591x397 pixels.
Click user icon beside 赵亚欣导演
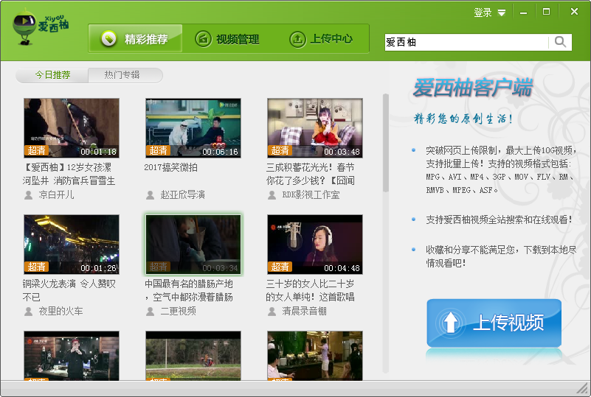(150, 195)
